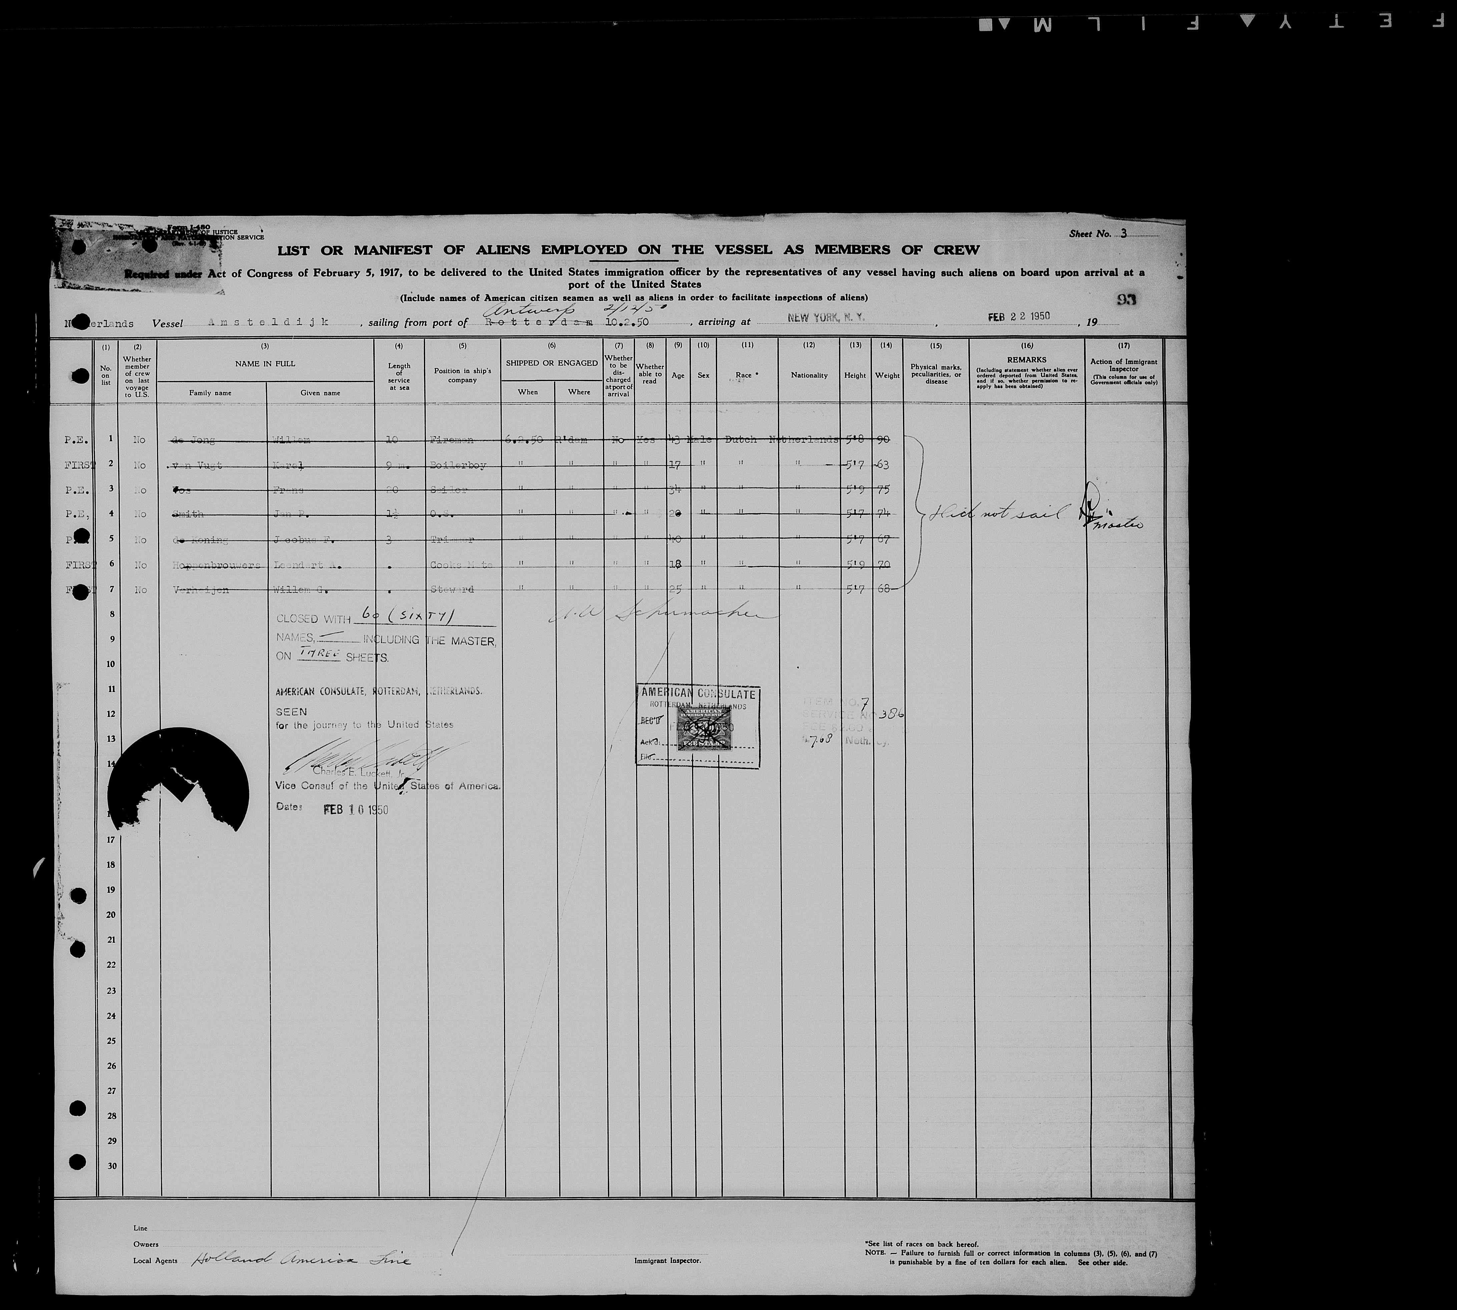Click the printed name "Charles E. Luckett, Jr."
The image size is (1457, 1310).
(359, 772)
